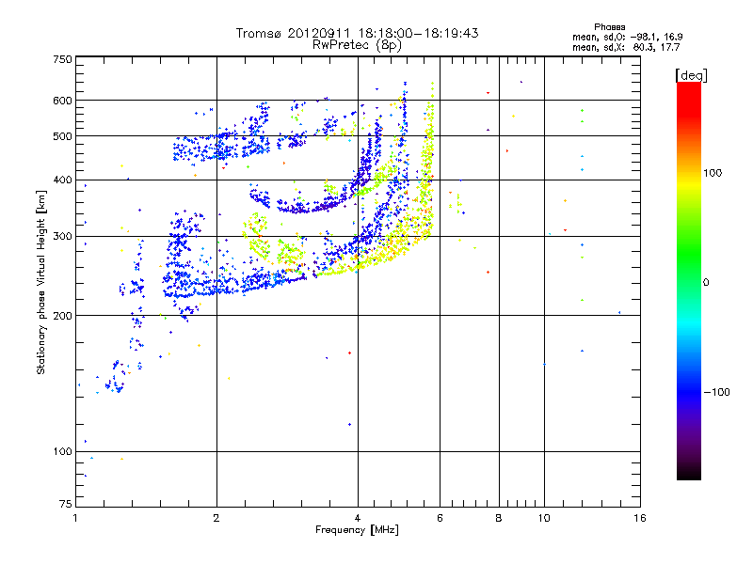Click the colorbar tick label '-100'
The width and height of the screenshot is (753, 564).
point(716,392)
